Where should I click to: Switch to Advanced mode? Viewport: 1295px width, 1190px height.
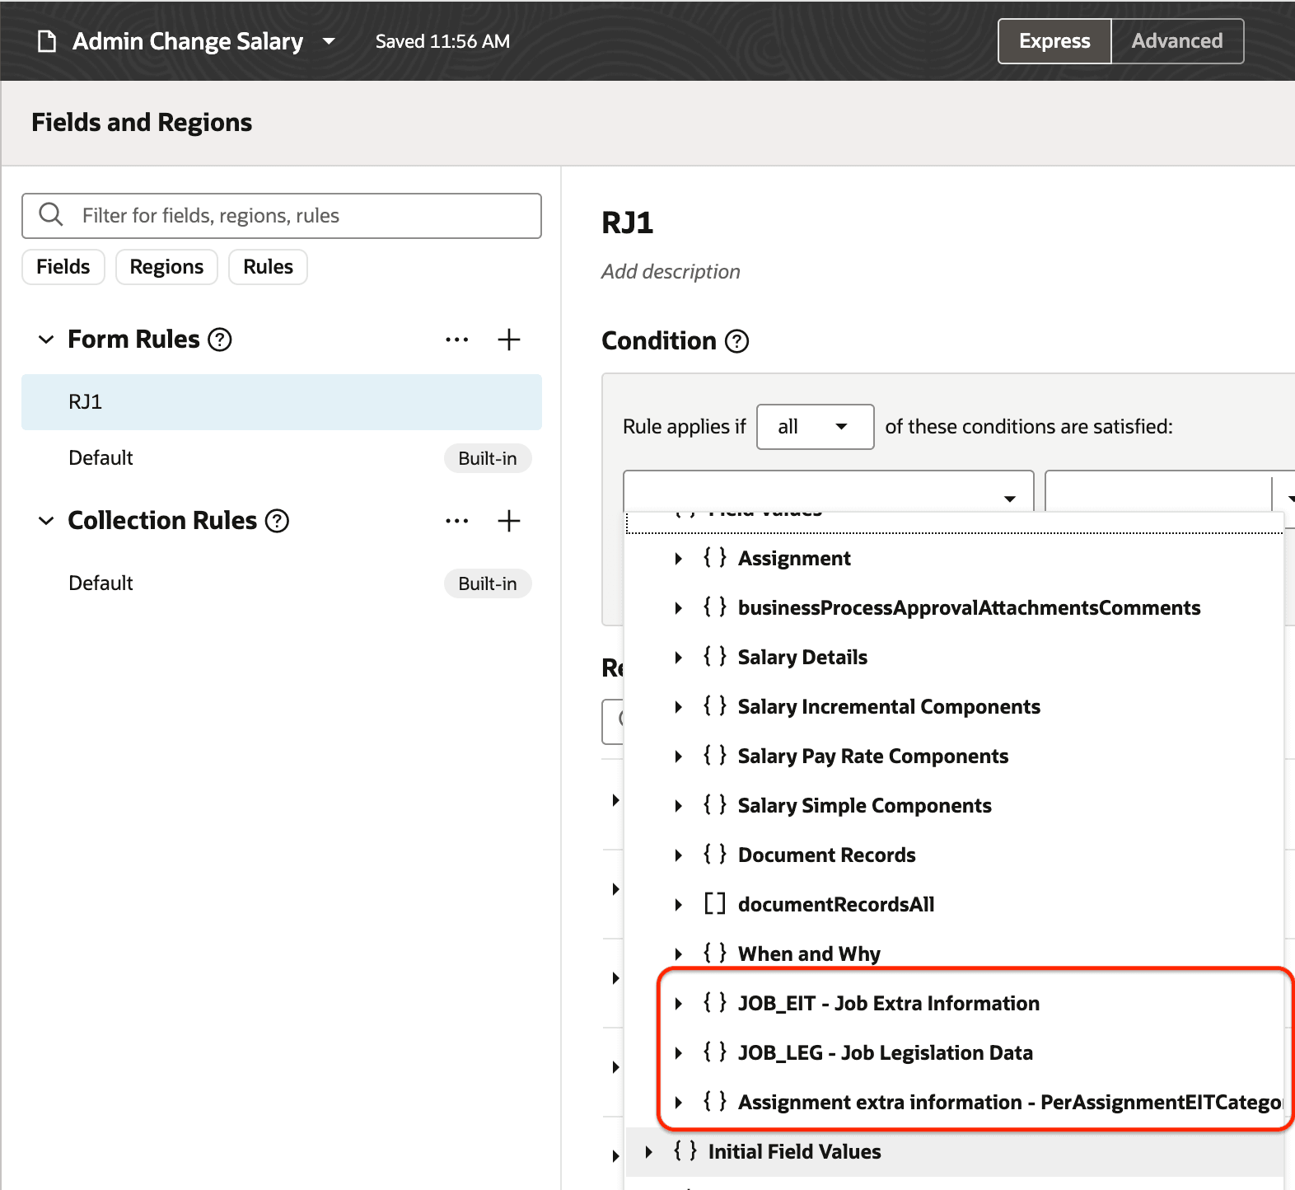pos(1177,41)
